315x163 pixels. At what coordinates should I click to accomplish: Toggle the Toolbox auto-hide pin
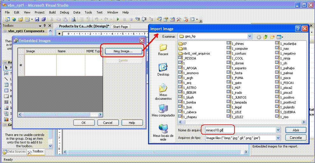[x=45, y=26]
